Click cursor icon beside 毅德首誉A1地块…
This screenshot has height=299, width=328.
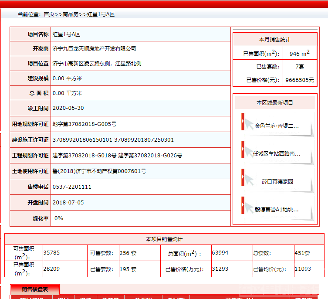pos(249,208)
